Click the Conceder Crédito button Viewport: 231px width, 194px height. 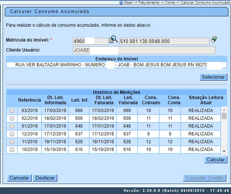(x=205, y=178)
